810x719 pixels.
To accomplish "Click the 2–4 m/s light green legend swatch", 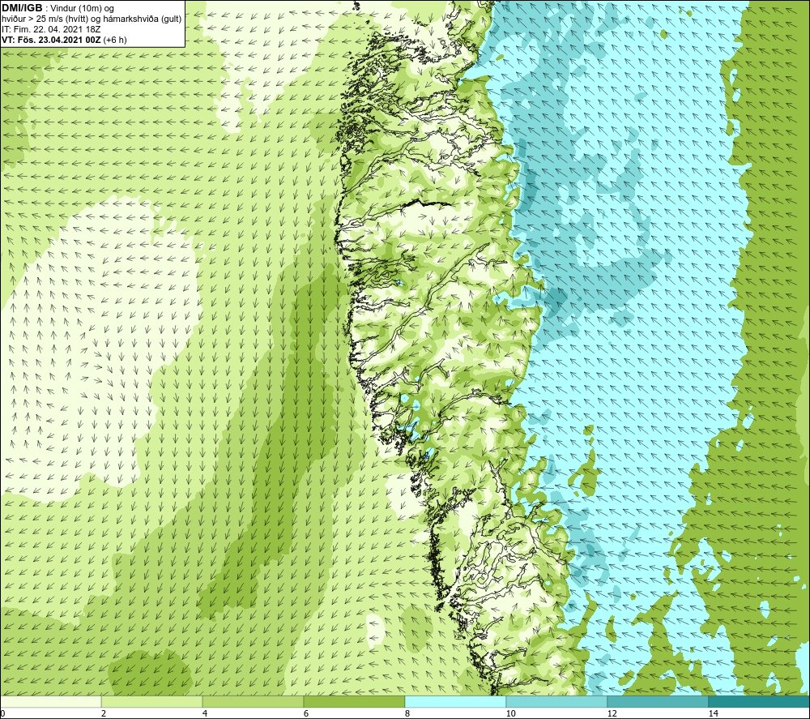I will click(x=152, y=702).
